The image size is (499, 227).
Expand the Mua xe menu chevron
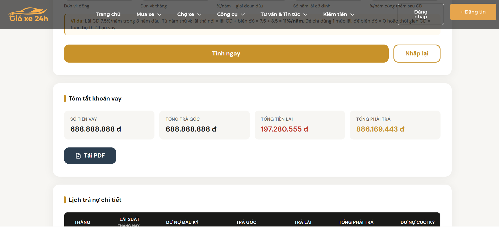pyautogui.click(x=160, y=14)
